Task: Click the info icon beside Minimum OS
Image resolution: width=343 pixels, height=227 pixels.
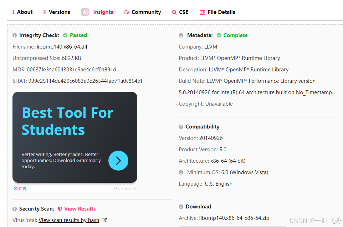Action: (x=181, y=172)
